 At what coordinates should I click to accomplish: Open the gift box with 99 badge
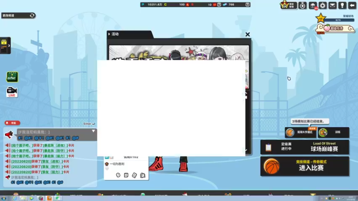[x=313, y=5]
